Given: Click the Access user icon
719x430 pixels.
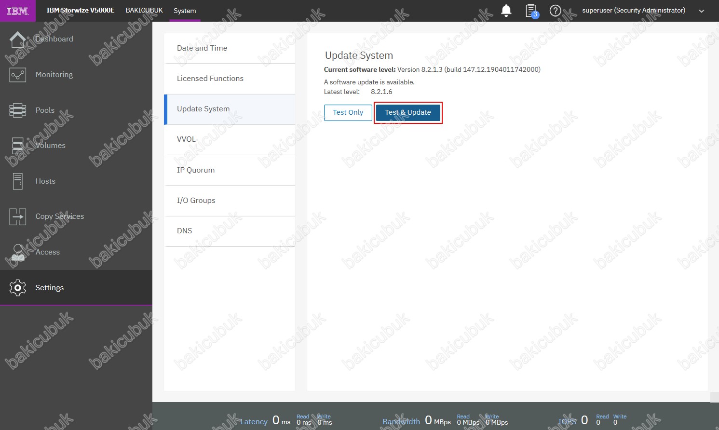Looking at the screenshot, I should pyautogui.click(x=18, y=252).
